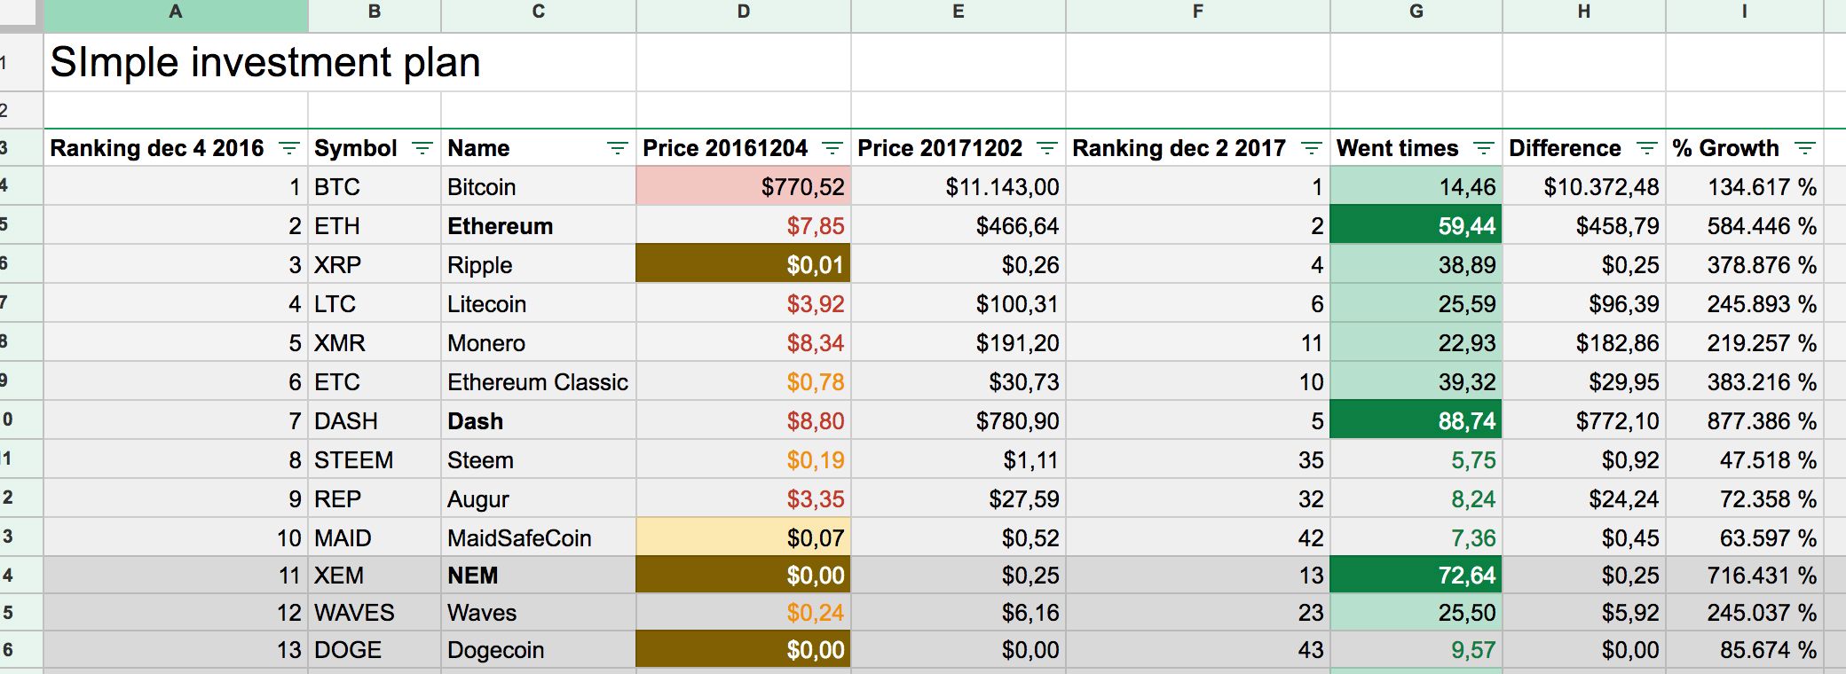Open filter dropdown for Symbol column
Screen dimensions: 1846x674
coord(422,148)
